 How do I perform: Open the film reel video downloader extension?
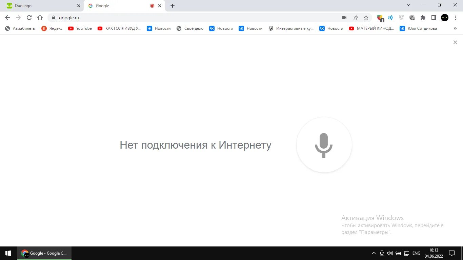tap(412, 18)
